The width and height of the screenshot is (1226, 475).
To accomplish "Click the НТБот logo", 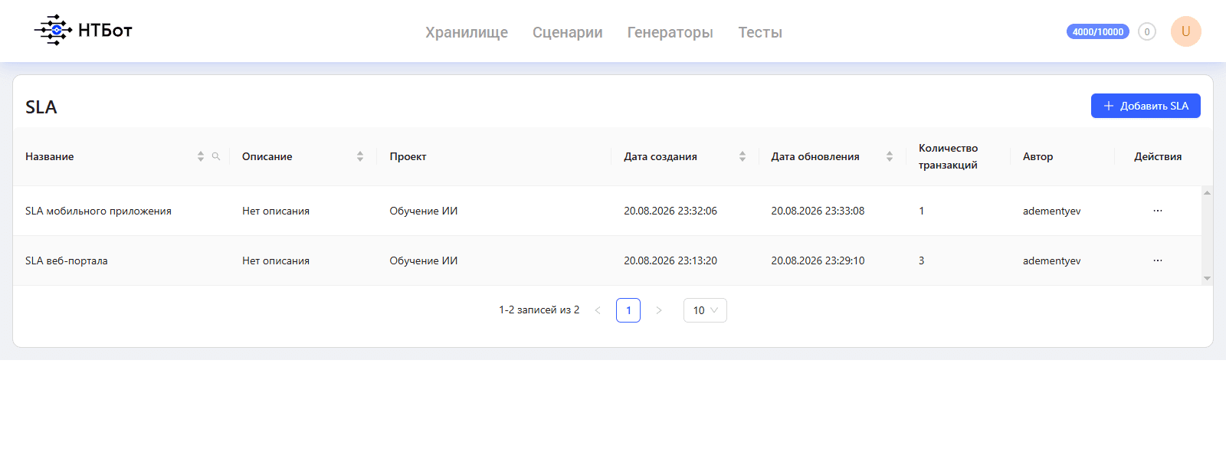I will (83, 31).
